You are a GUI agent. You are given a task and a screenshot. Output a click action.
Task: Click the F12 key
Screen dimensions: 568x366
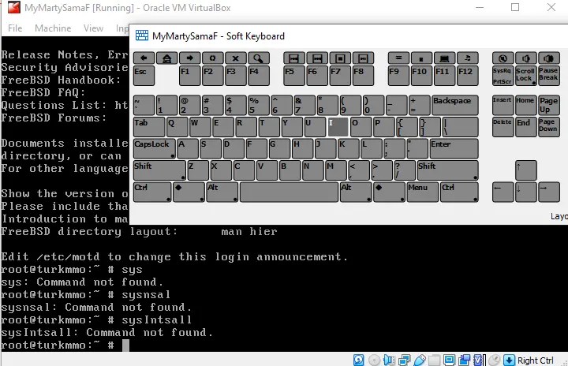pyautogui.click(x=468, y=76)
